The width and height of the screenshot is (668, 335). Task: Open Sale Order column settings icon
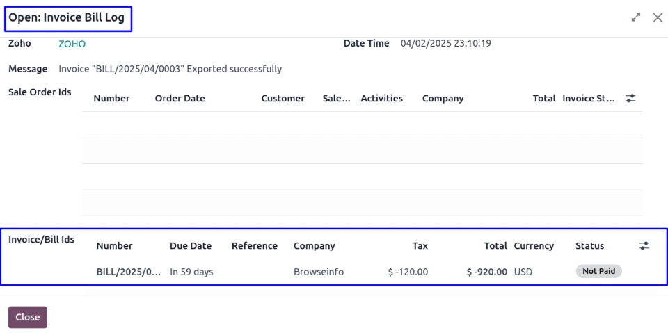click(630, 99)
